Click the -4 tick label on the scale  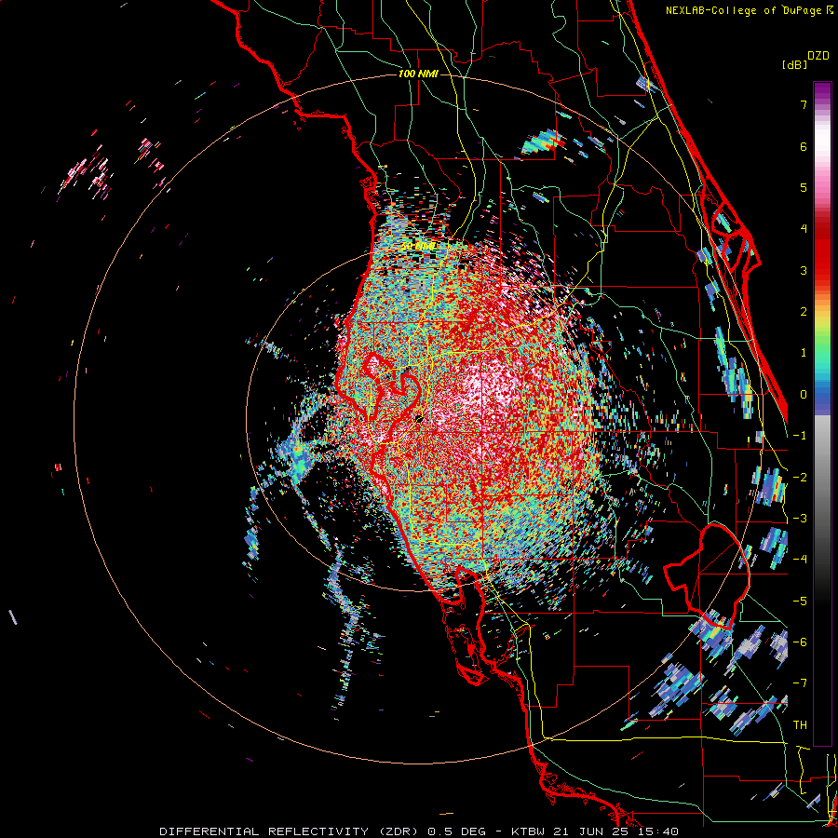[x=800, y=560]
